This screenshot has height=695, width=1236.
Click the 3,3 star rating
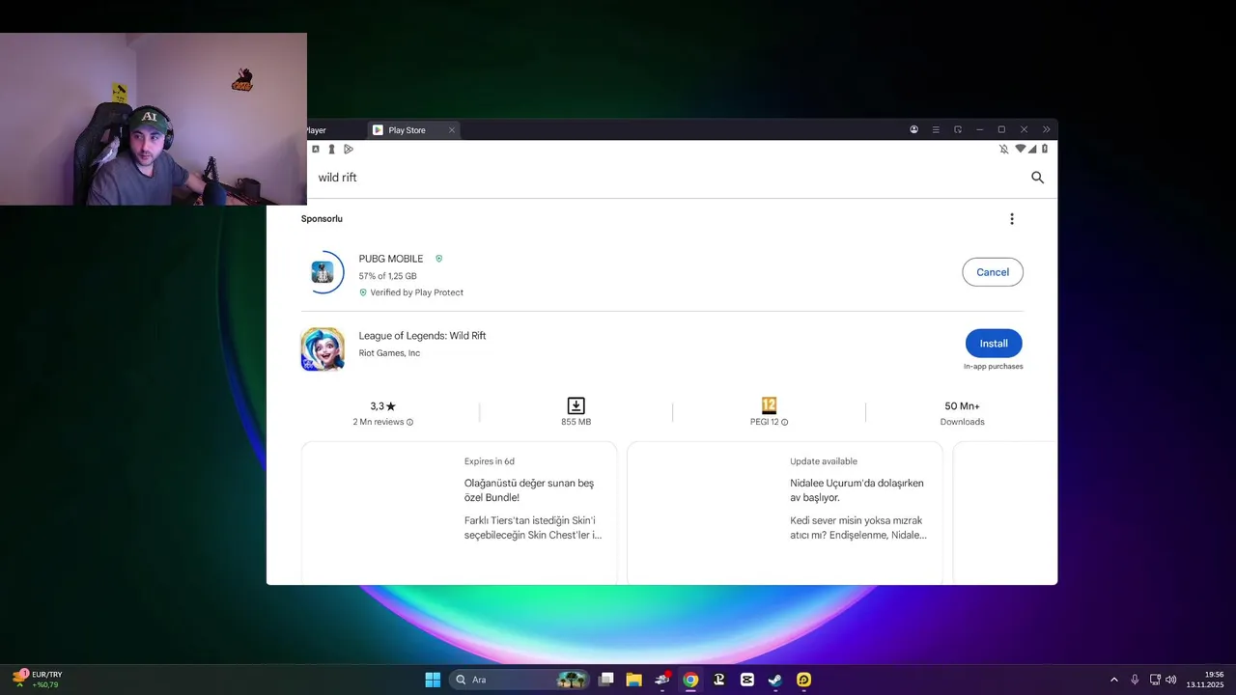[382, 406]
